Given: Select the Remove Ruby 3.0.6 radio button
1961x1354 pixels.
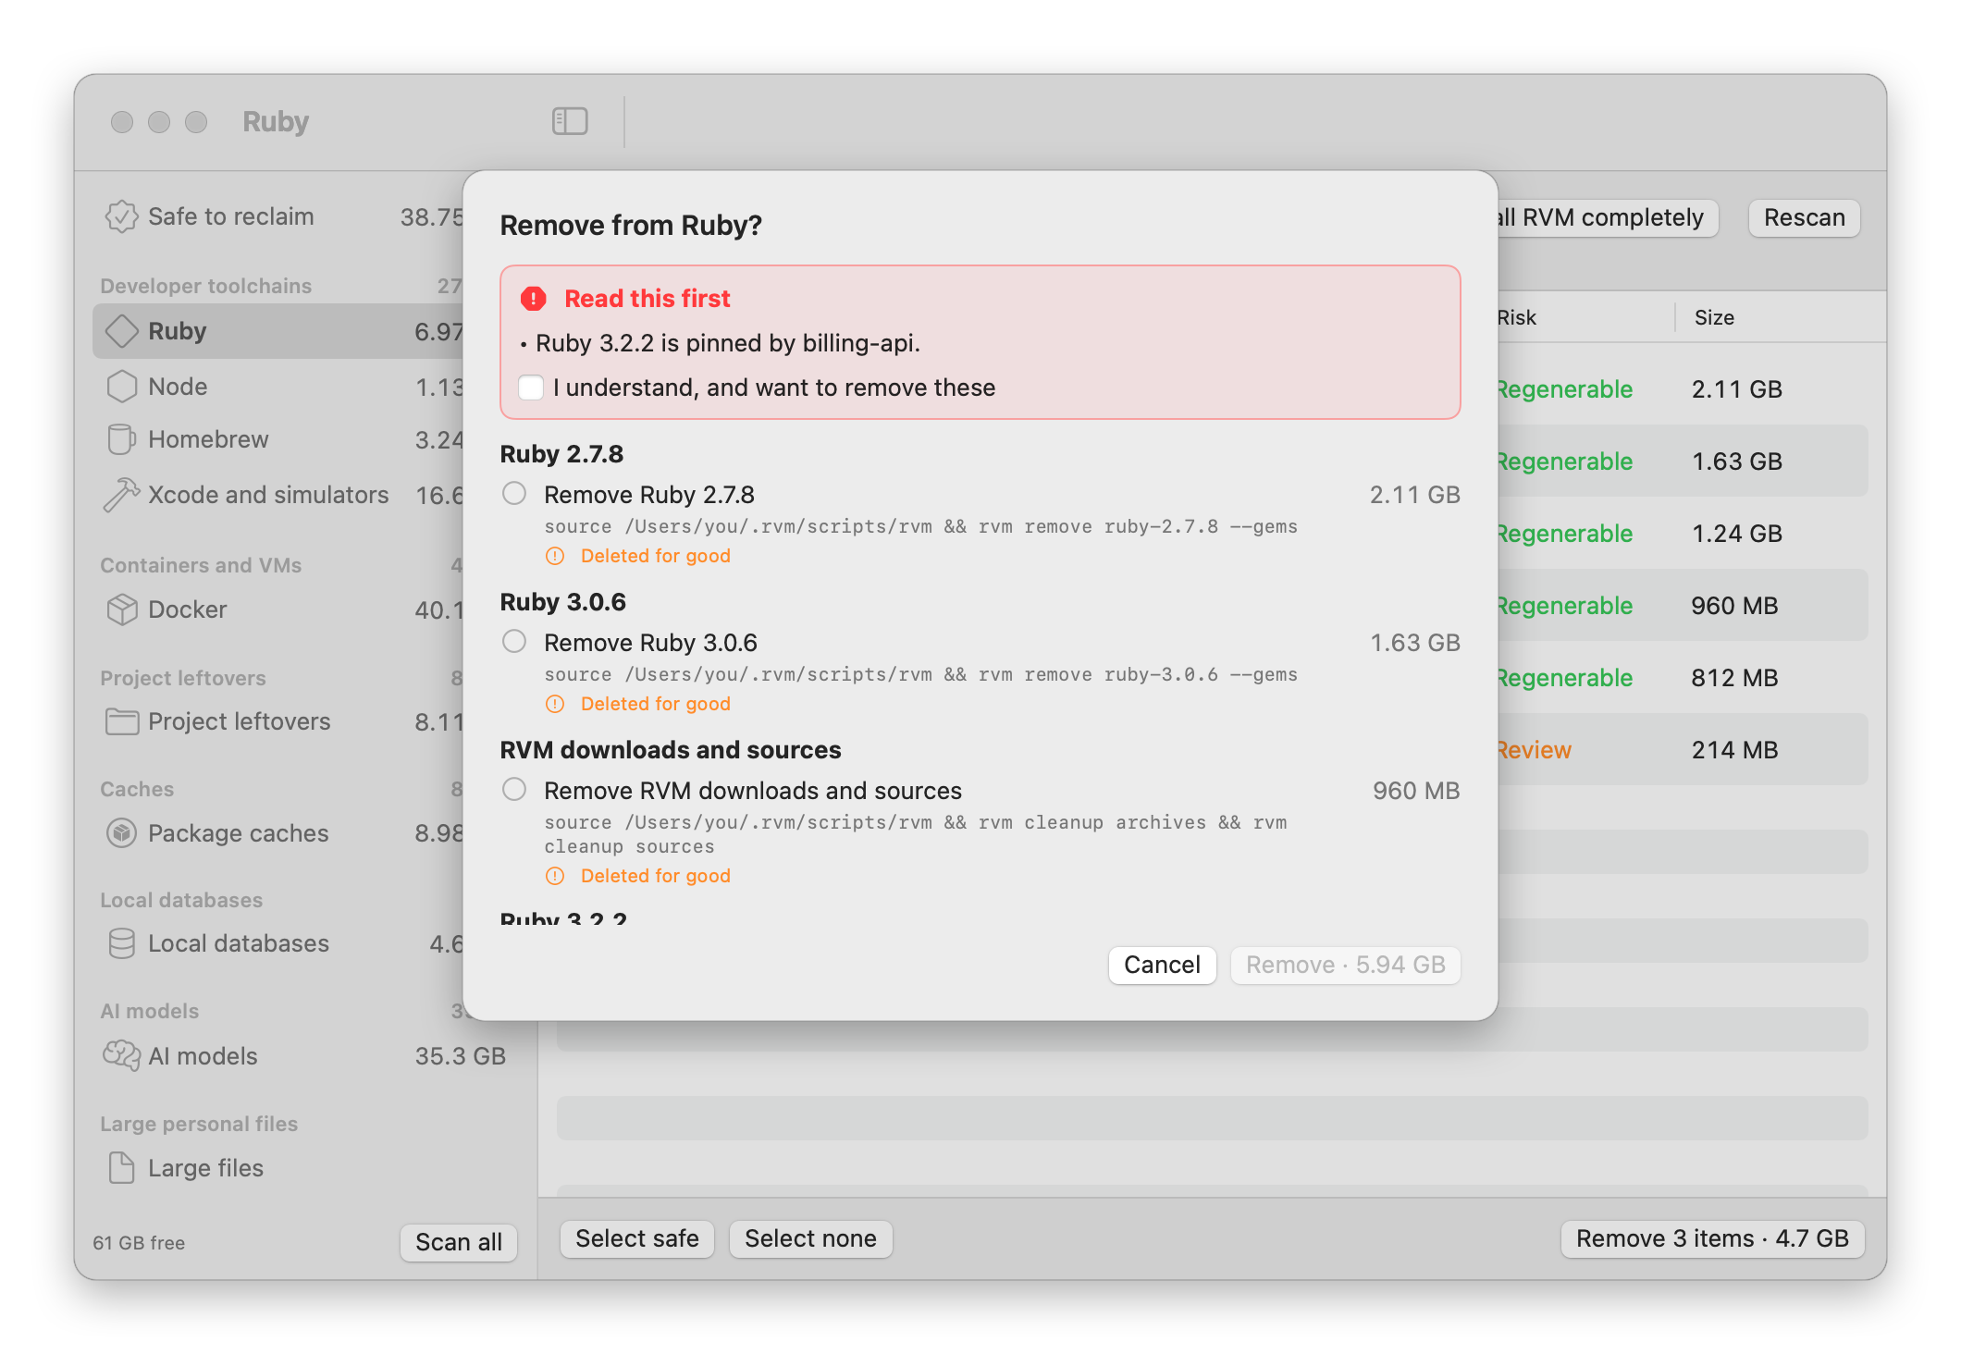Looking at the screenshot, I should (x=514, y=642).
